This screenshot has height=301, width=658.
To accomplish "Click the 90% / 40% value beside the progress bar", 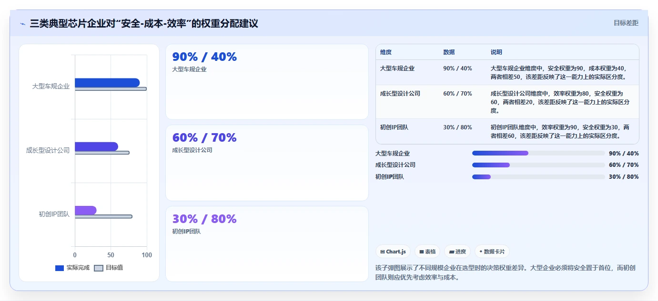I will pos(624,154).
